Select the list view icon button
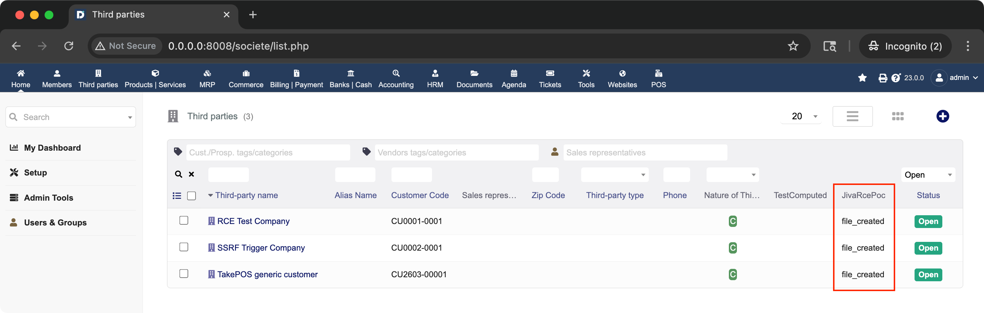The image size is (984, 313). [852, 116]
